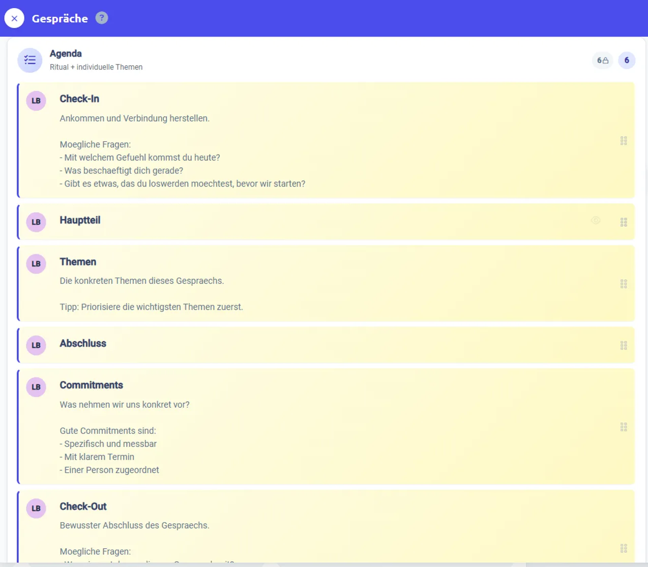Click 'Die konkreten Themen dieses Gespraechs.'
Screen dimensions: 648x567
142,281
